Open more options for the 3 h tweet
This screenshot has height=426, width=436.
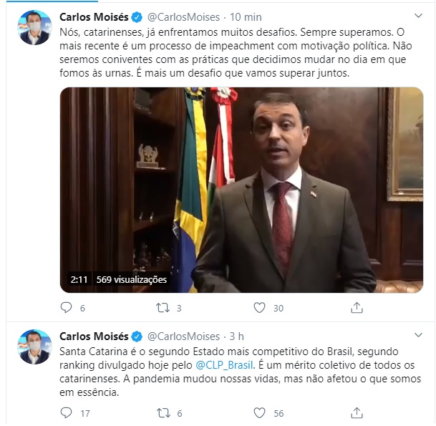(418, 335)
